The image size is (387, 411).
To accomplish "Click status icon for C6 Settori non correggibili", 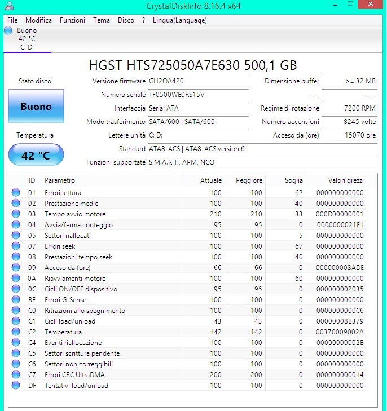I will 16,364.
